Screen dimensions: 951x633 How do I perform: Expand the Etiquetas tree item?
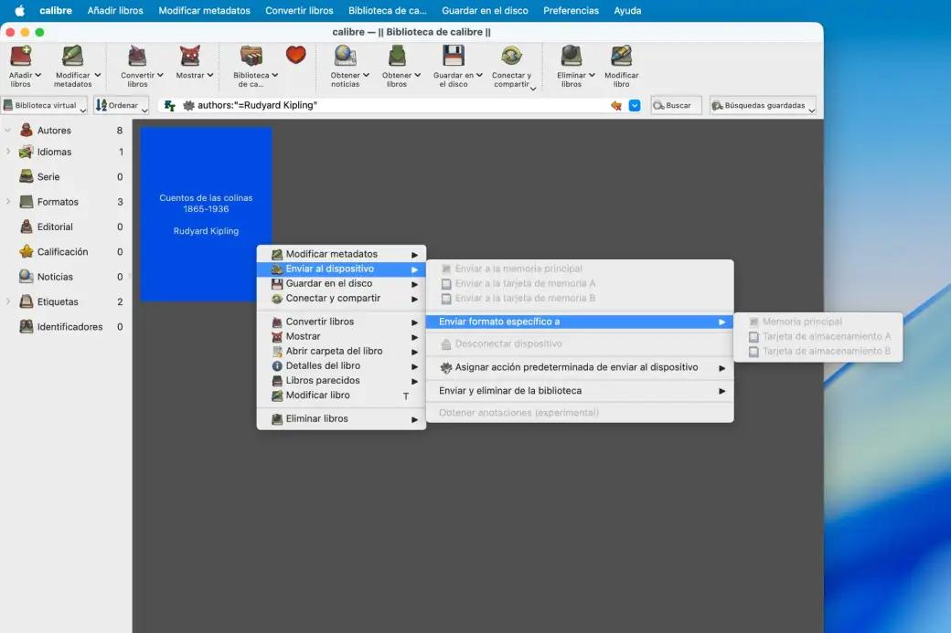point(8,301)
